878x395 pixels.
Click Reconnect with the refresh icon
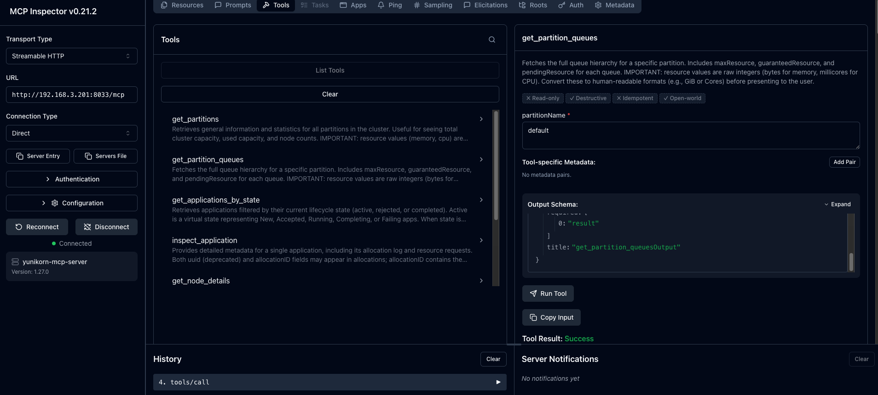tap(37, 227)
